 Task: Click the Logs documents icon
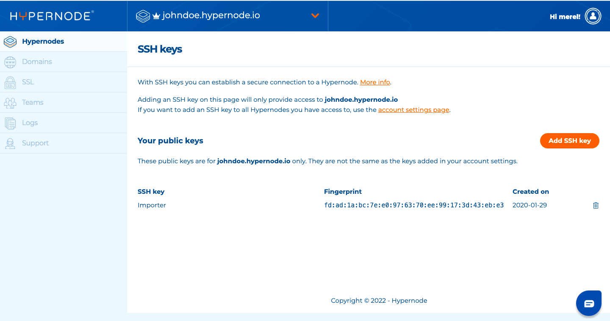point(10,123)
